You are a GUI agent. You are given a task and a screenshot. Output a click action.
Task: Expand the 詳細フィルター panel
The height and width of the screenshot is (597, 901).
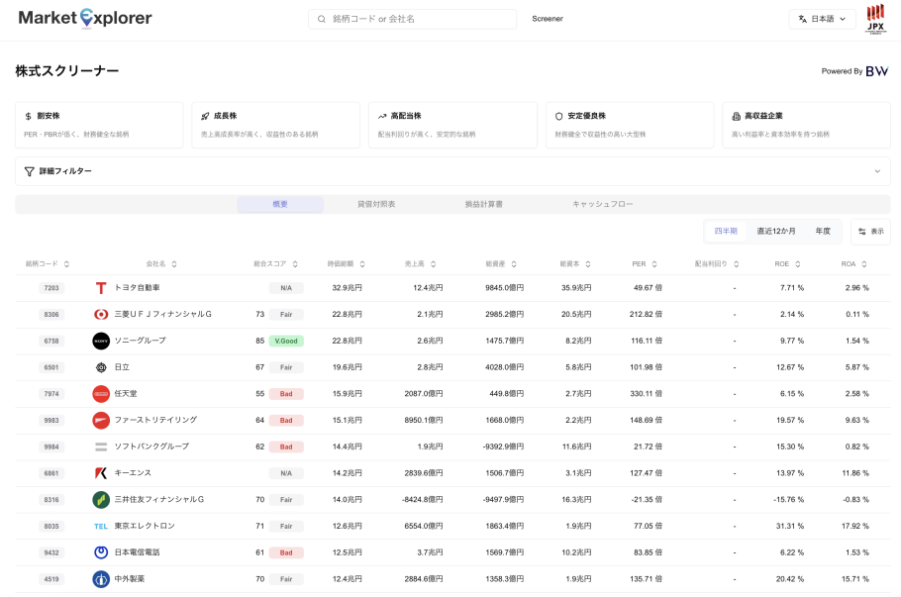(452, 171)
